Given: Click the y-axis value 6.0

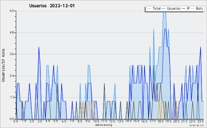Looking at the screenshot, I should tap(12, 11).
